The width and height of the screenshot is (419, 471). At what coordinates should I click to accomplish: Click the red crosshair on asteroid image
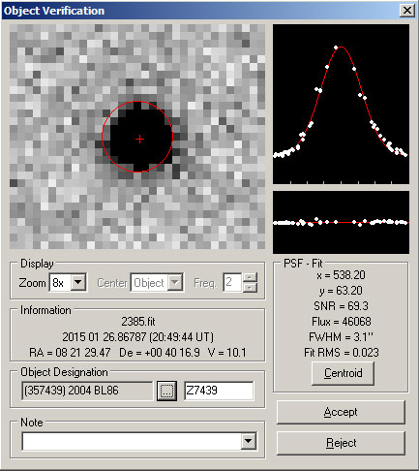[x=139, y=140]
